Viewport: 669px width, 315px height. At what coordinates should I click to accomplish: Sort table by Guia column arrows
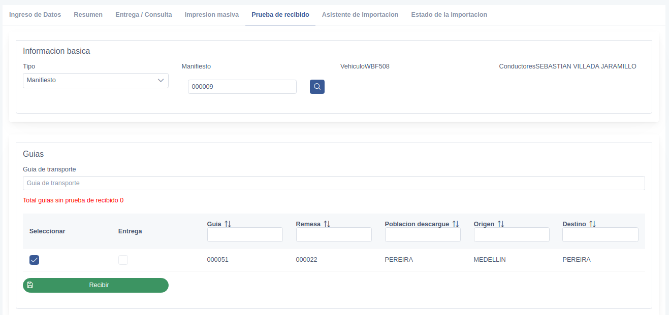point(228,224)
